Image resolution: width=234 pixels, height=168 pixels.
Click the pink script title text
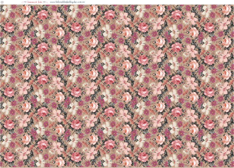35,2
